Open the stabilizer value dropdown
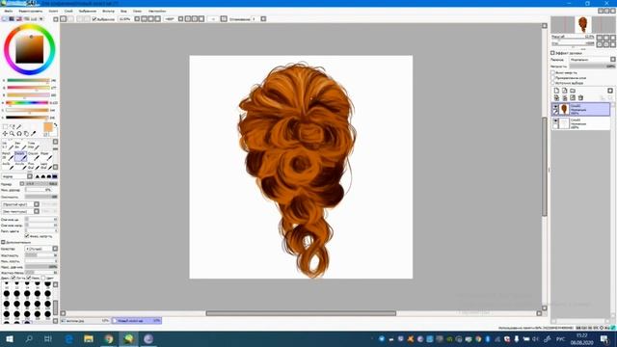617x347 pixels. coord(263,19)
